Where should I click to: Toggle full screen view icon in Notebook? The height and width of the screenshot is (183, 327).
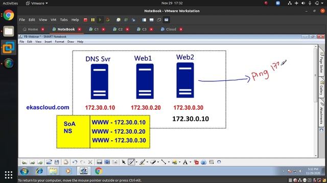107,162
